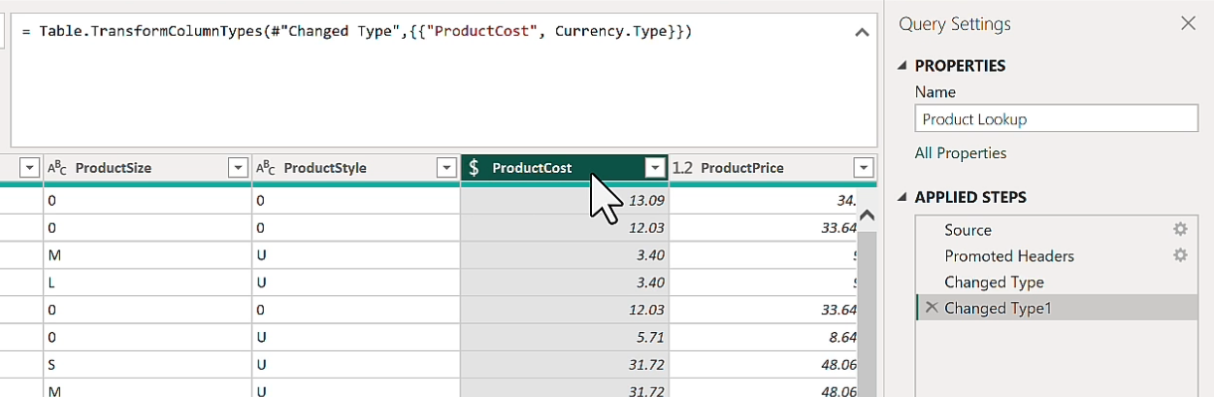Open ProductPrice column filter dropdown

pyautogui.click(x=864, y=168)
